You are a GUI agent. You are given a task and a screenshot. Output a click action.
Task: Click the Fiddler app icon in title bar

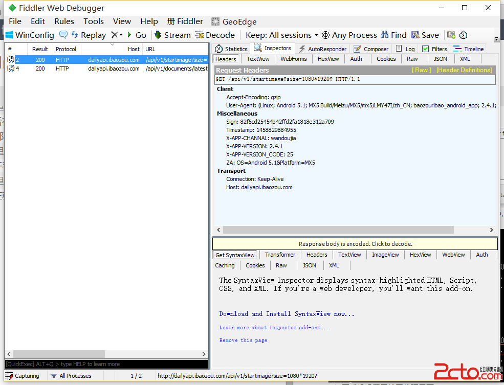click(x=12, y=8)
